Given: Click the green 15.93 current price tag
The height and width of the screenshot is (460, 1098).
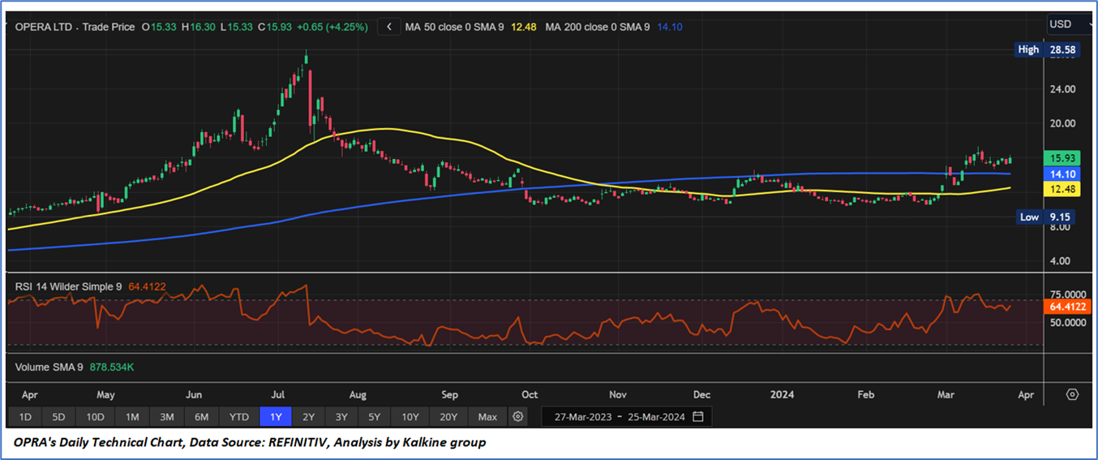Looking at the screenshot, I should pyautogui.click(x=1062, y=158).
